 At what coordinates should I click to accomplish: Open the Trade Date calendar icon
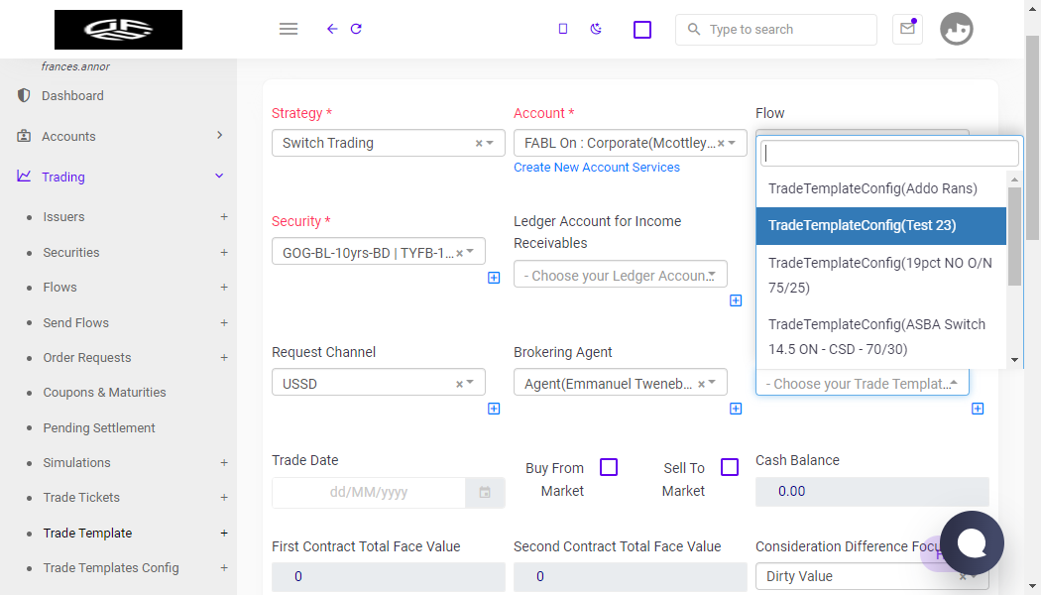point(485,493)
